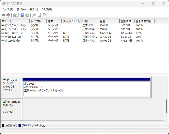Sort by the 容量 column header
Image resolution: width=169 pixels, height=134 pixels.
coord(109,21)
